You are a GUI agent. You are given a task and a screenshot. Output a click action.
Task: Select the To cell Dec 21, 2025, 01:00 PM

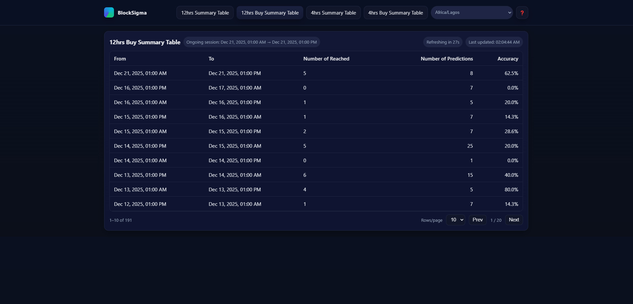click(x=235, y=73)
